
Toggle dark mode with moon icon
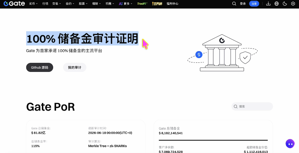[x=285, y=4]
